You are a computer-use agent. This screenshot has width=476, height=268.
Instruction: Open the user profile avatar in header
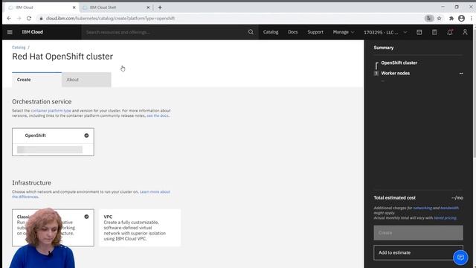465,32
